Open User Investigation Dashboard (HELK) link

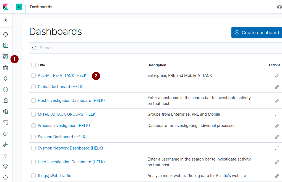point(71,162)
